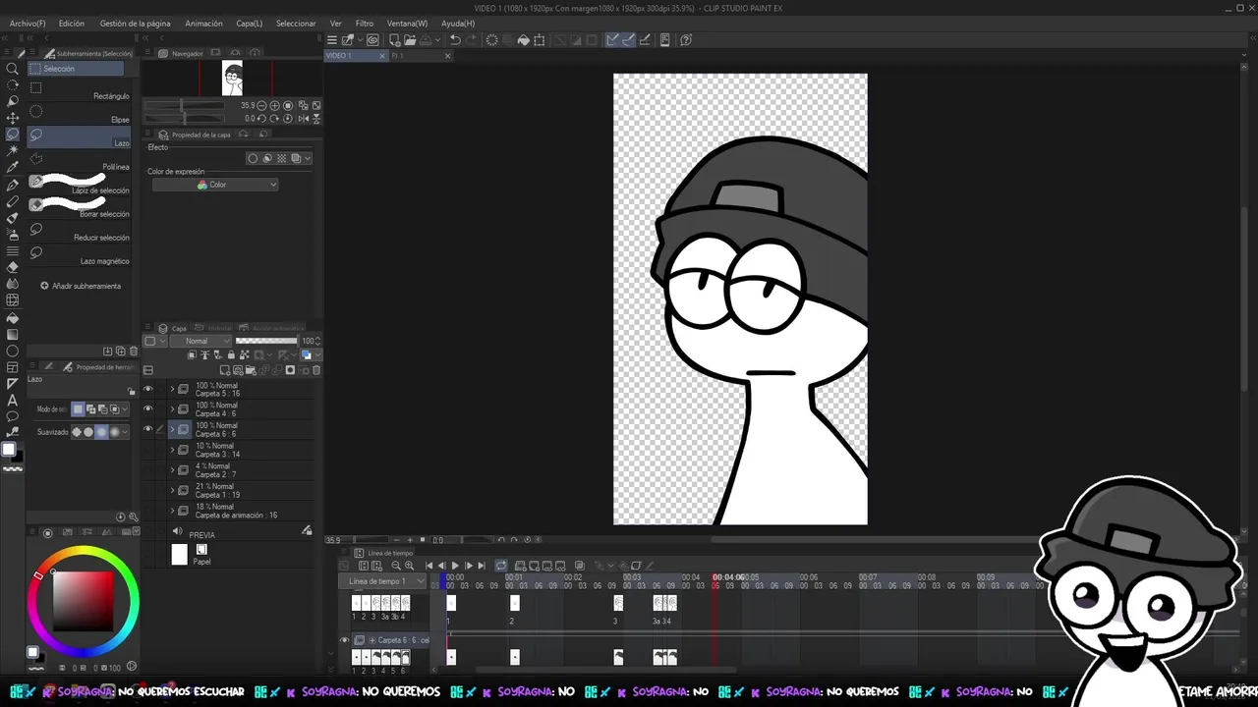
Task: Click Añadir subherramienta
Action: 81,286
